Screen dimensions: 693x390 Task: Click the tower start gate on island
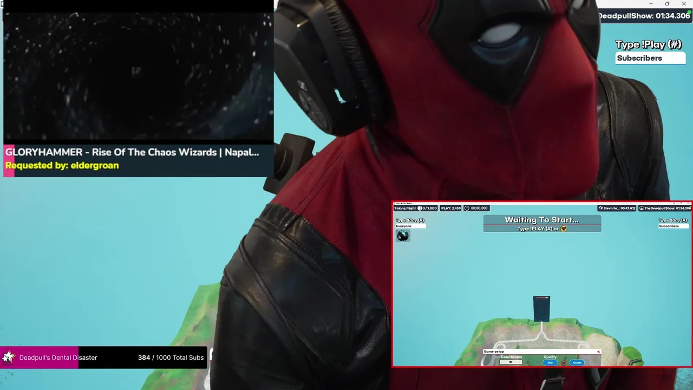pos(541,309)
